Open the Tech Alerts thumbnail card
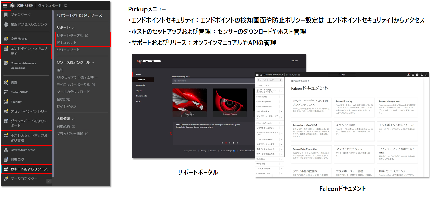The image size is (431, 200). point(190,103)
